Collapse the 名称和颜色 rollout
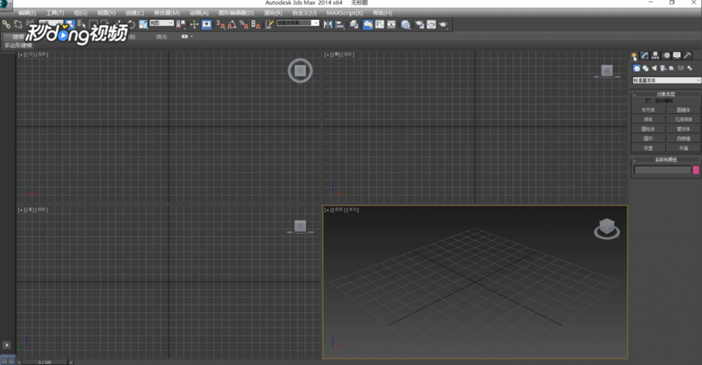This screenshot has width=702, height=365. [x=666, y=160]
